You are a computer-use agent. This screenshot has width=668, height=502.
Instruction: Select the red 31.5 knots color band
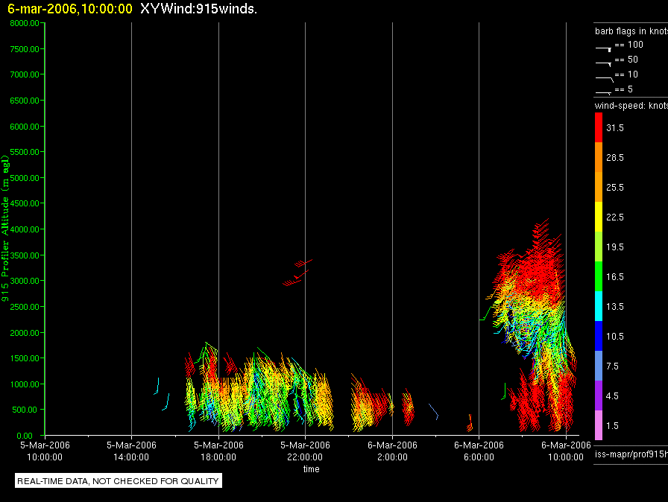tap(599, 127)
